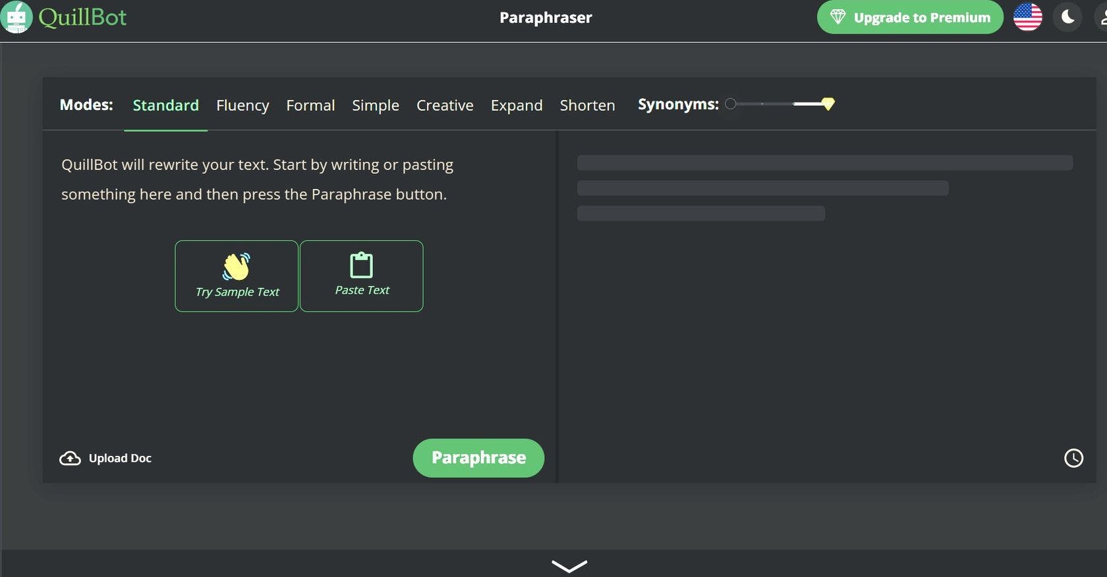Click the premium diamond on synonyms slider
This screenshot has width=1107, height=577.
coord(828,104)
